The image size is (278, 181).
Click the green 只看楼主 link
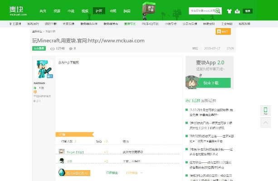coord(112,173)
